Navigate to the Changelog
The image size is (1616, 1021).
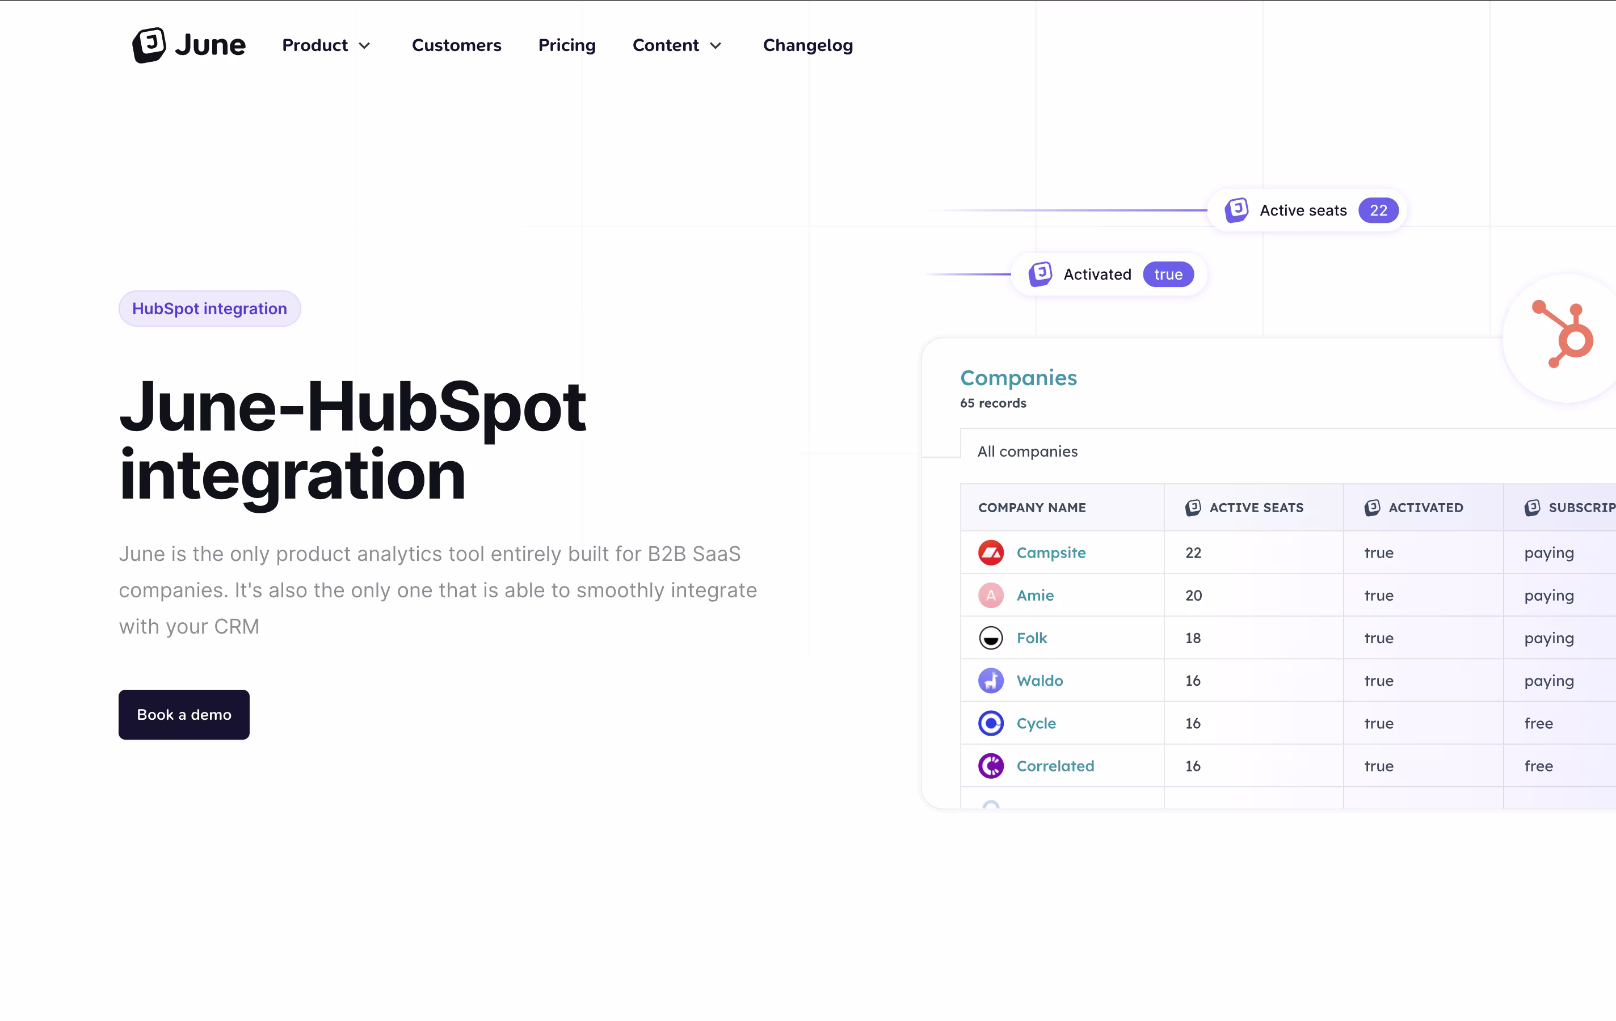tap(807, 45)
